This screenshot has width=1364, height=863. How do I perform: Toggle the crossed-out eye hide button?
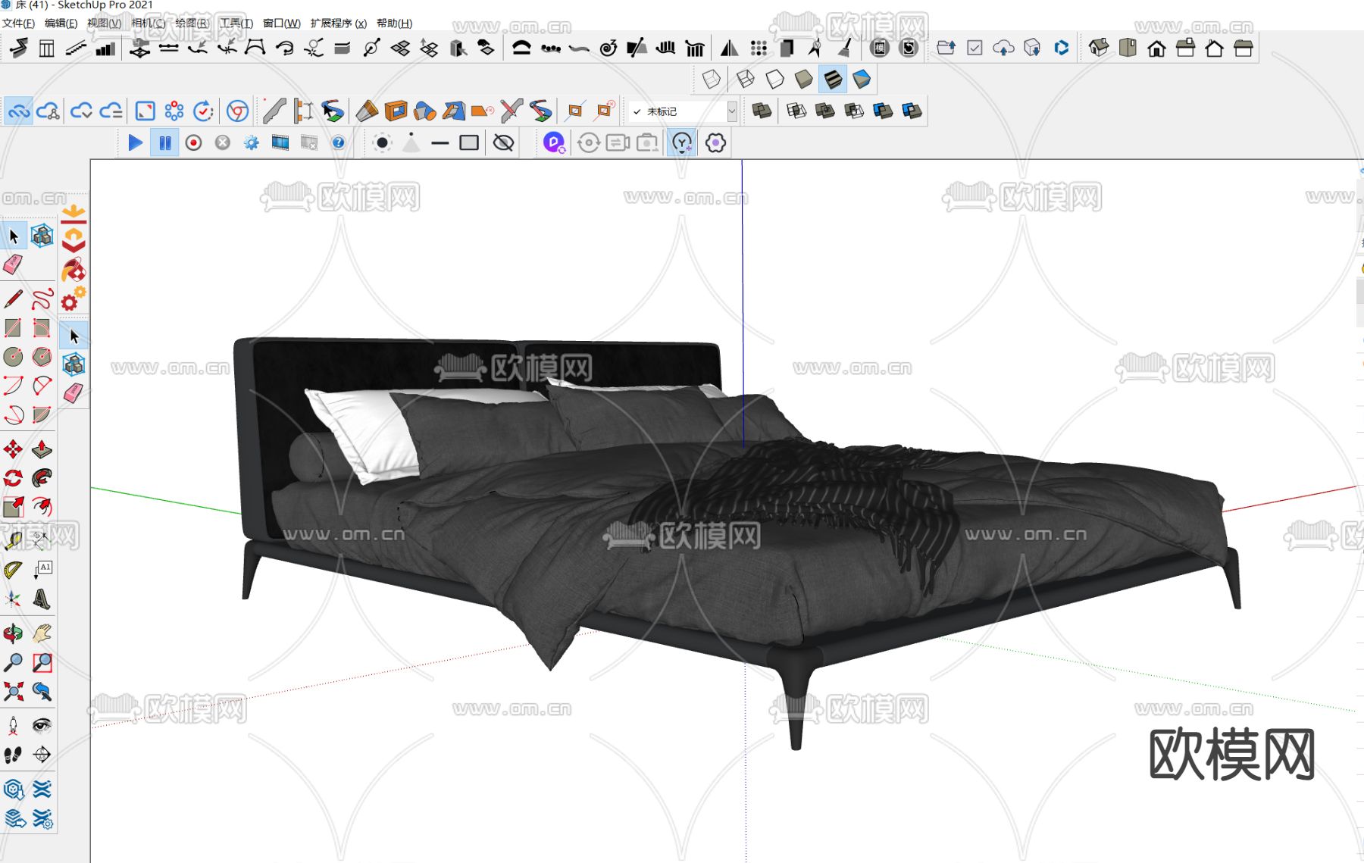pyautogui.click(x=503, y=142)
